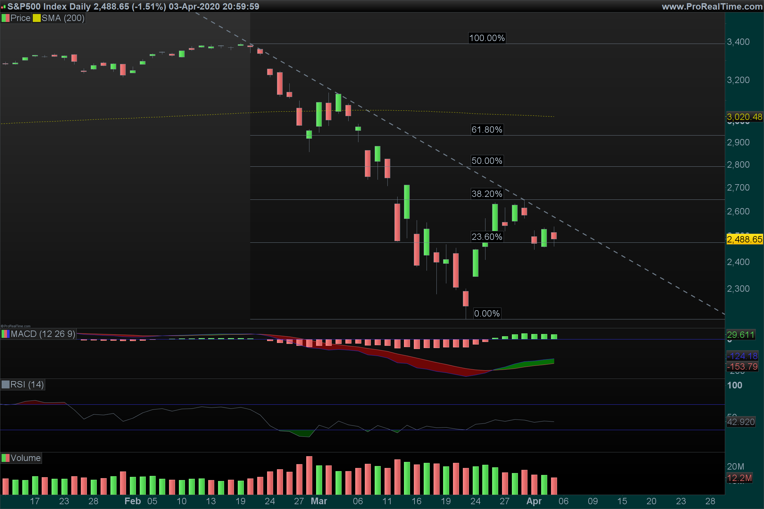Select the Volume panel label
This screenshot has width=764, height=509.
click(26, 458)
